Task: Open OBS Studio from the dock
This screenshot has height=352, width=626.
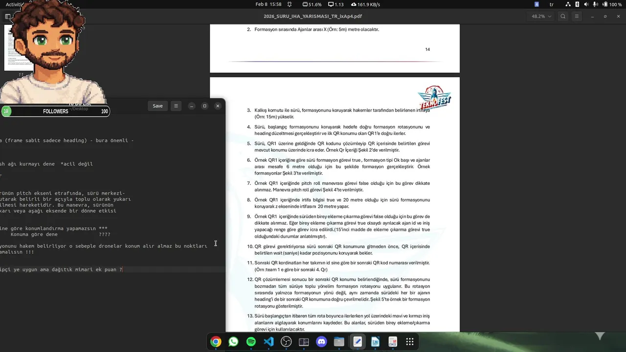Action: pos(286,342)
